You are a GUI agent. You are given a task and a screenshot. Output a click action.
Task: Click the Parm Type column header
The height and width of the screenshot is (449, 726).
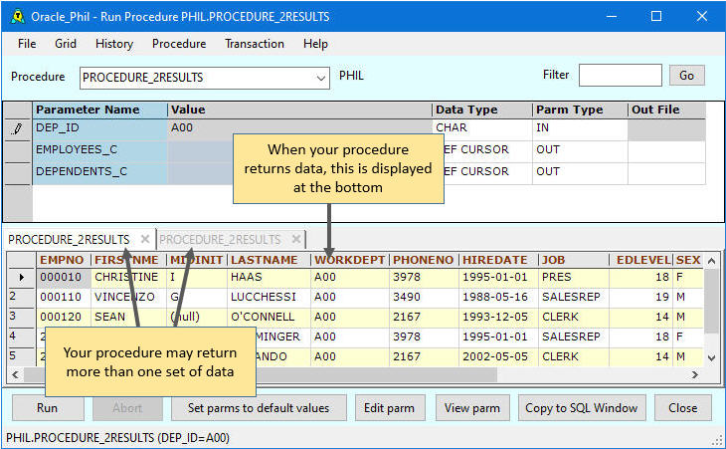[x=580, y=110]
